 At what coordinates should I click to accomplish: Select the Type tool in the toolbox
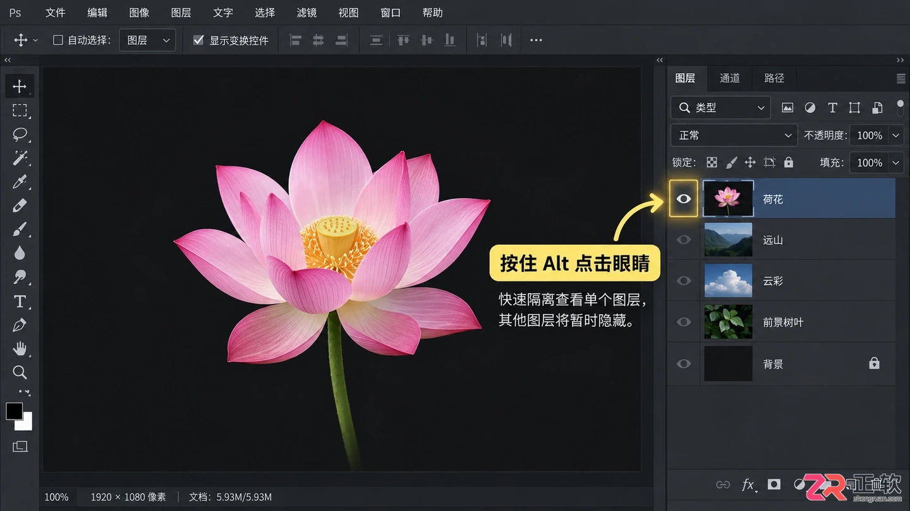(20, 302)
